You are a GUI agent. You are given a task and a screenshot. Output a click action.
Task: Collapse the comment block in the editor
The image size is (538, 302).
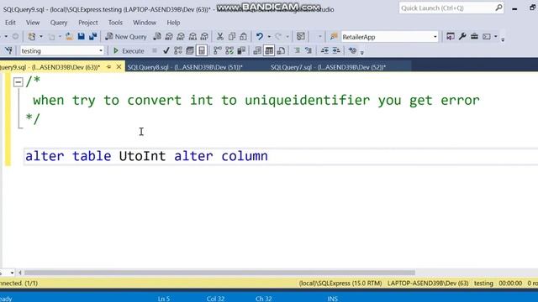(18, 82)
